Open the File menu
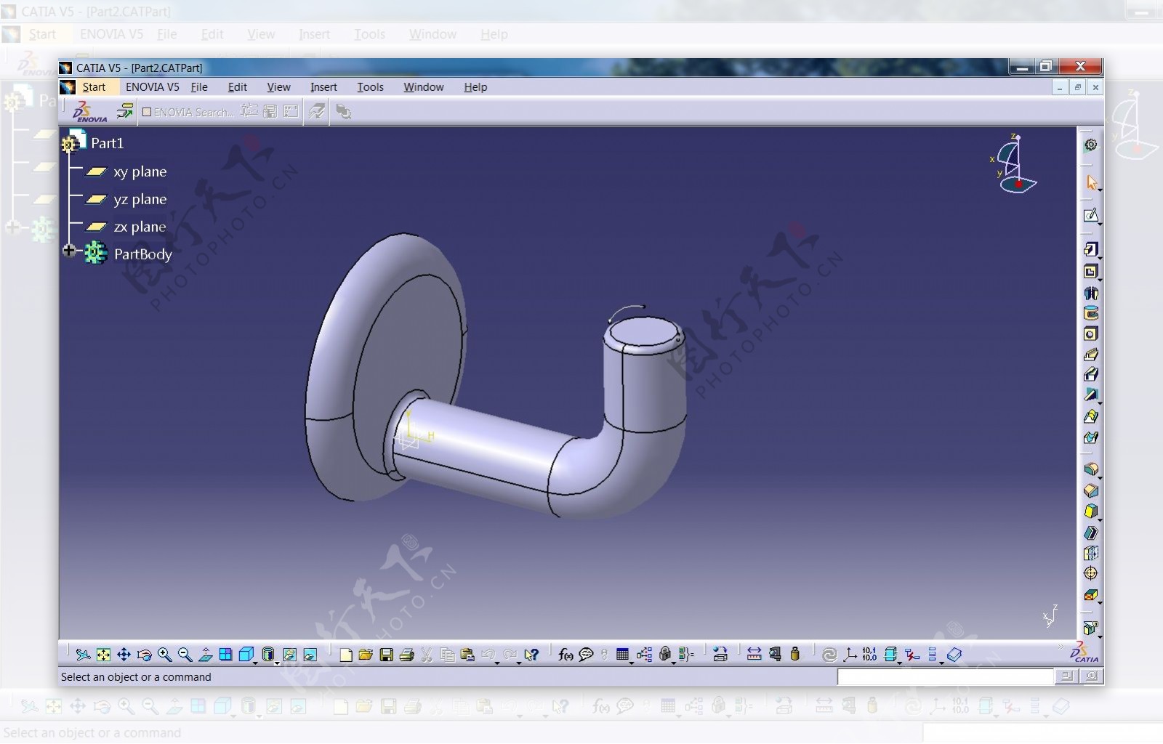Screen dimensions: 1163x744 pos(199,87)
